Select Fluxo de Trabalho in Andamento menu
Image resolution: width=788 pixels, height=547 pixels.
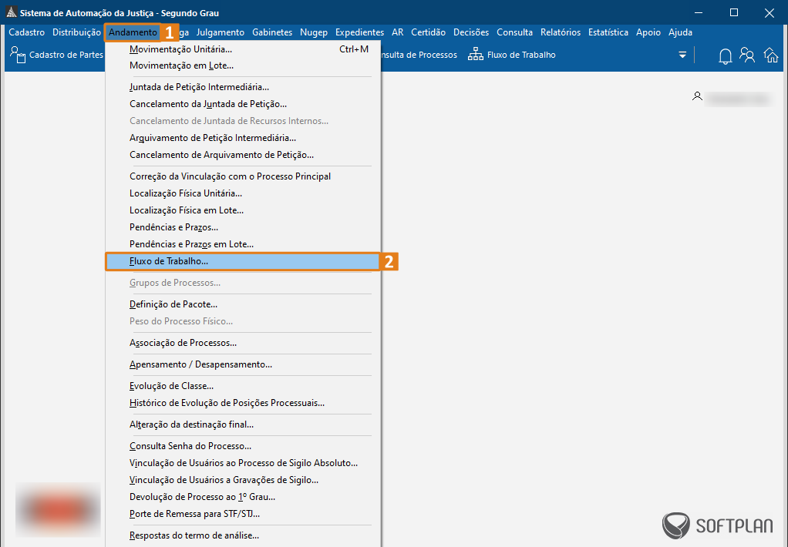click(243, 261)
